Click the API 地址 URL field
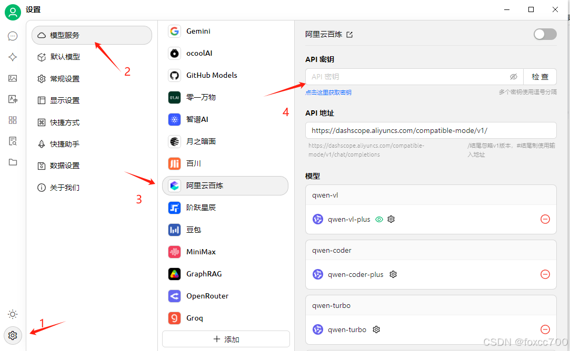Image resolution: width=570 pixels, height=351 pixels. pyautogui.click(x=431, y=130)
